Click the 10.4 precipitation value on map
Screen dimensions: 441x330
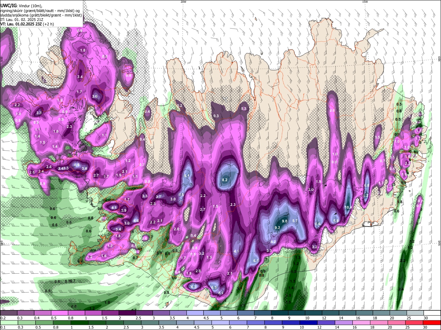pos(348,207)
